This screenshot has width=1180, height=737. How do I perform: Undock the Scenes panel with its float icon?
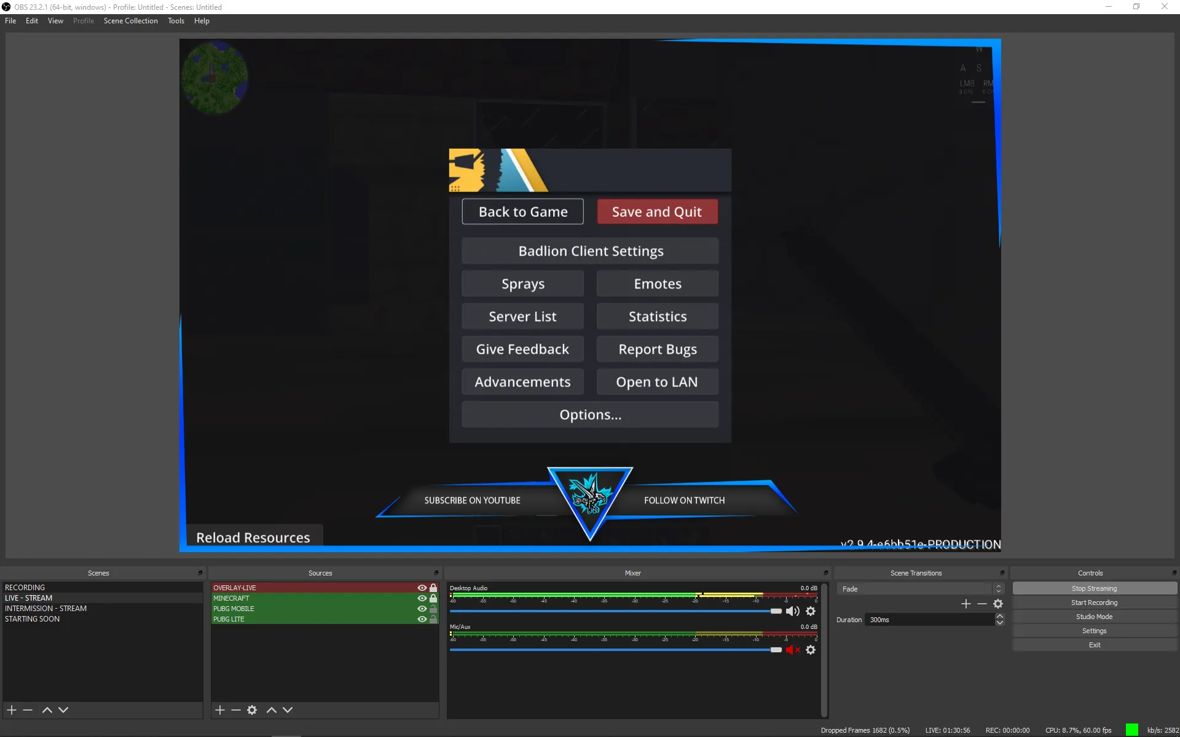200,573
